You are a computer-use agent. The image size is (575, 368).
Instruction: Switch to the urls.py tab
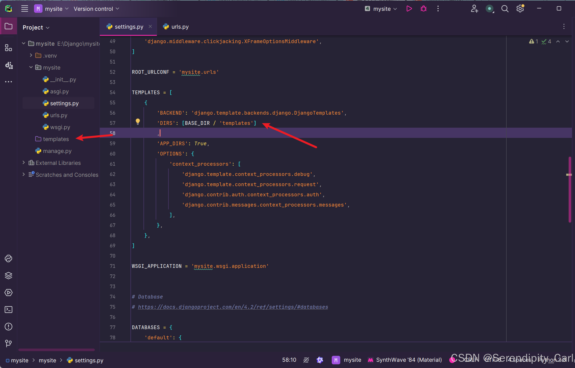(x=176, y=27)
